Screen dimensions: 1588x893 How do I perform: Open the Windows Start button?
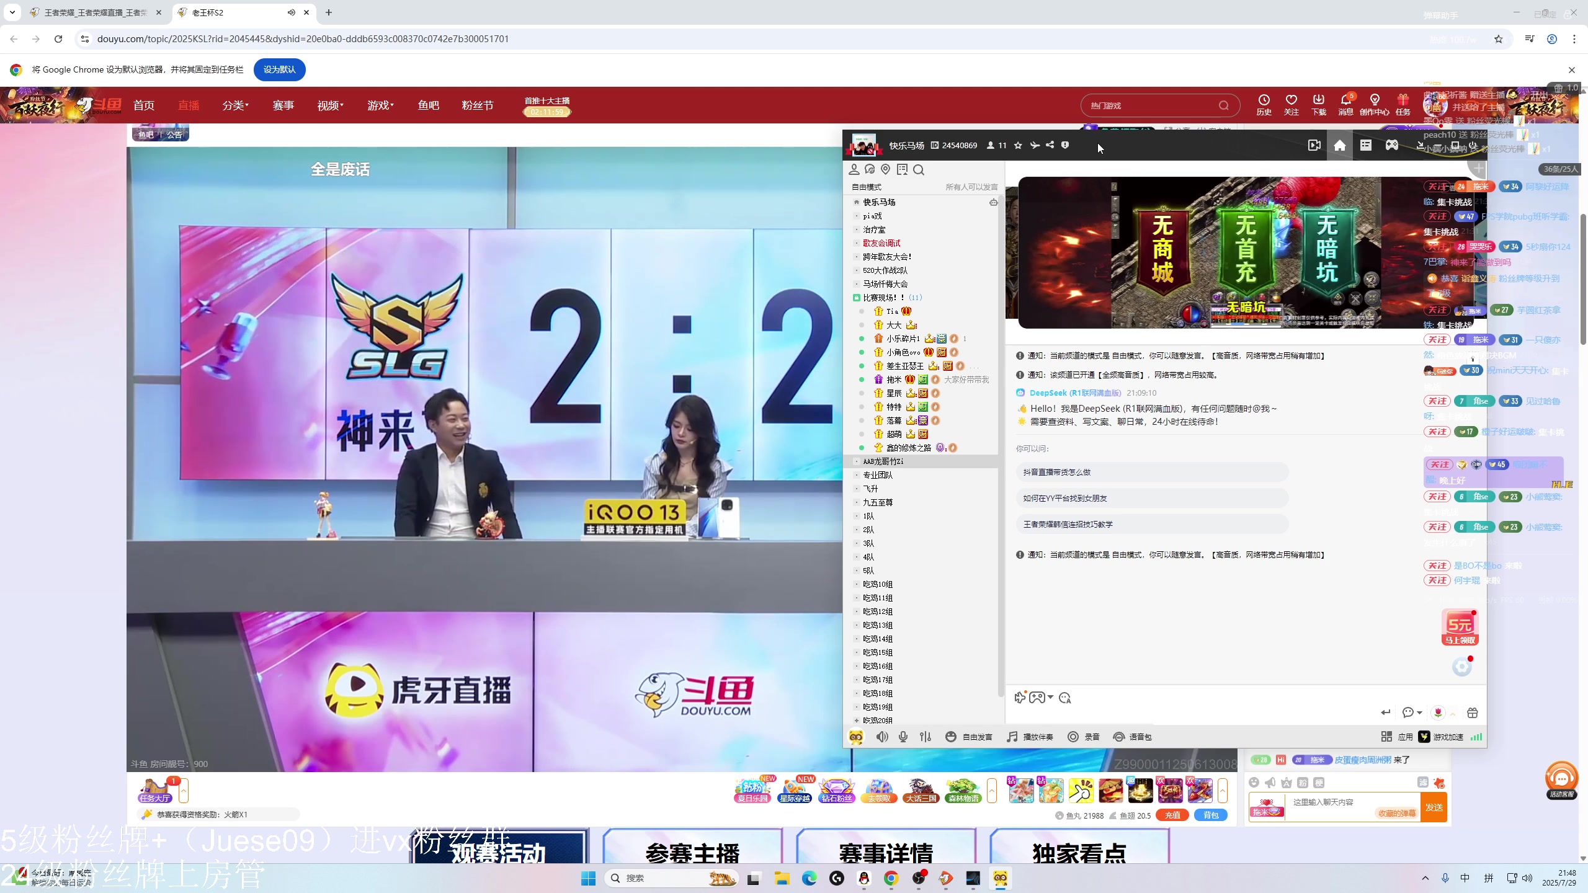(x=588, y=878)
